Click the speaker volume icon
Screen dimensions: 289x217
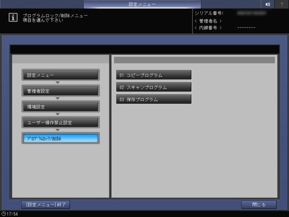point(268,4)
